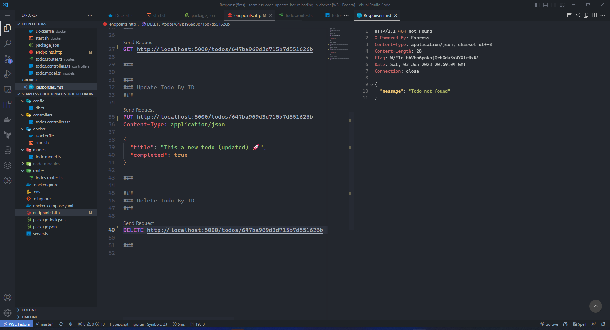Toggle Spell checker in status bar
The width and height of the screenshot is (610, 330).
(x=579, y=324)
